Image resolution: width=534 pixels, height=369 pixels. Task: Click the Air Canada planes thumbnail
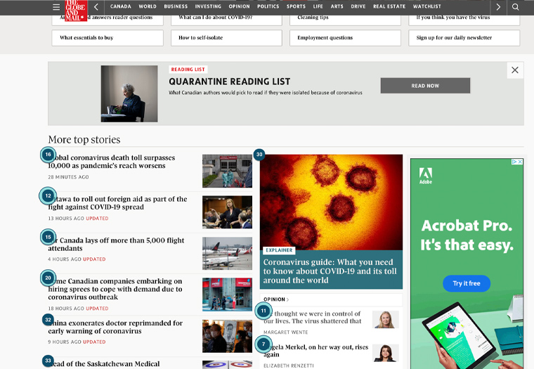pyautogui.click(x=227, y=254)
